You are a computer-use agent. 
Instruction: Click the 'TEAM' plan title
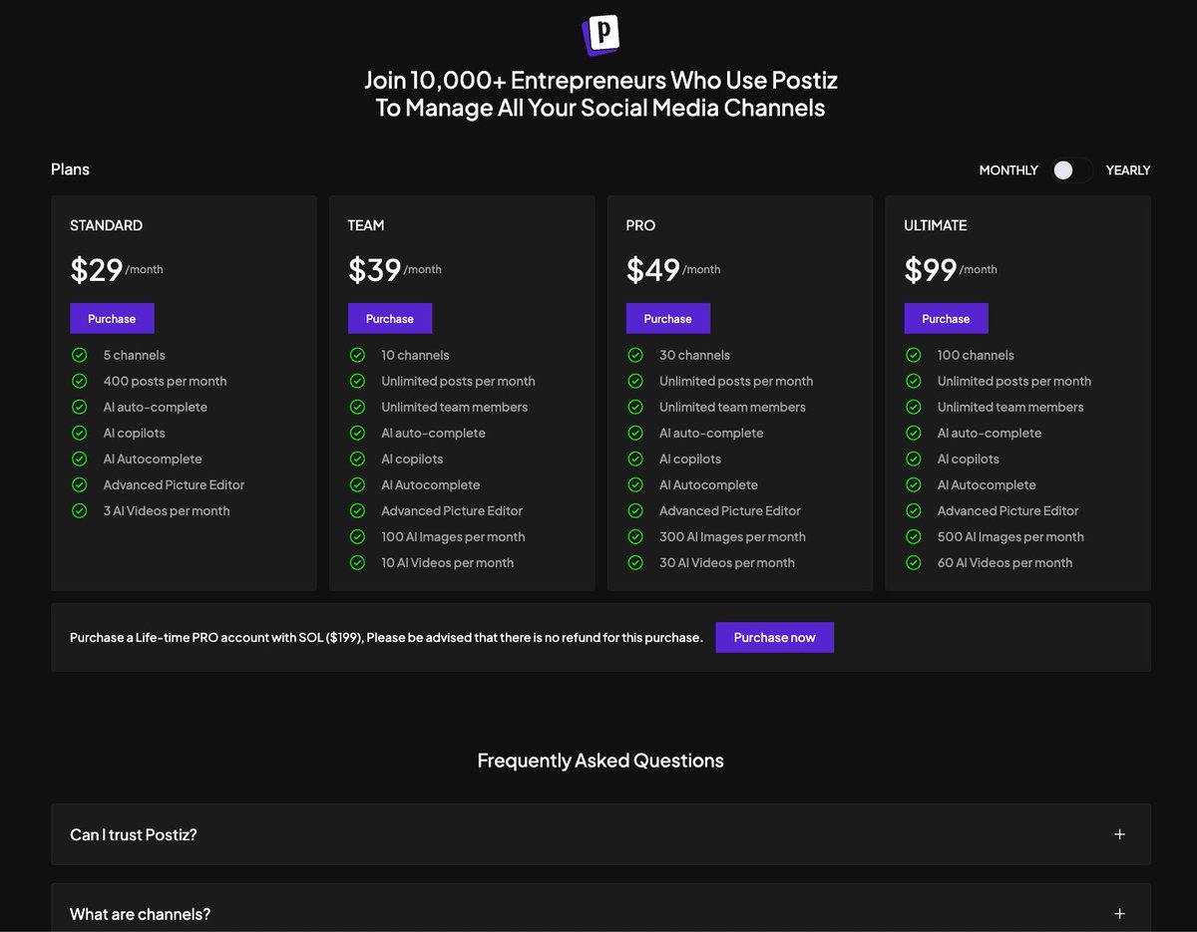(x=366, y=225)
